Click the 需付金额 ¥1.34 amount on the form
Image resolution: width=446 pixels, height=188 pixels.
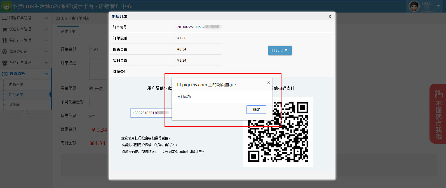coord(98,143)
